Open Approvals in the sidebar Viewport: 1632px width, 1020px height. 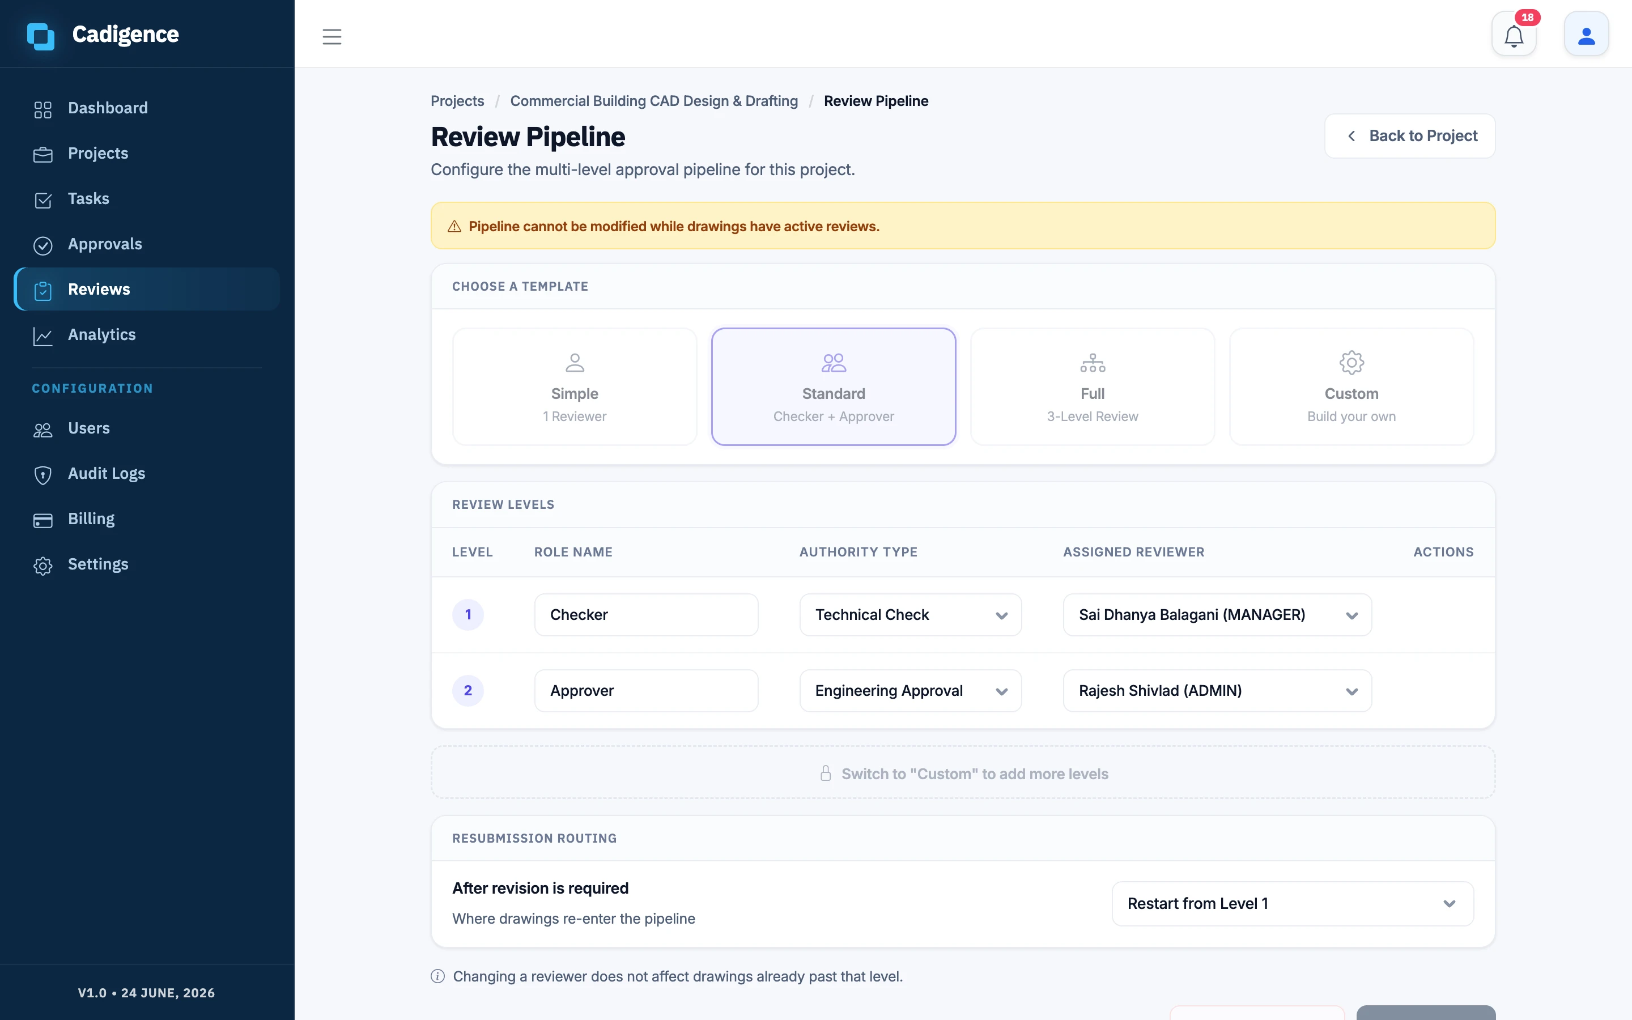[x=146, y=244]
